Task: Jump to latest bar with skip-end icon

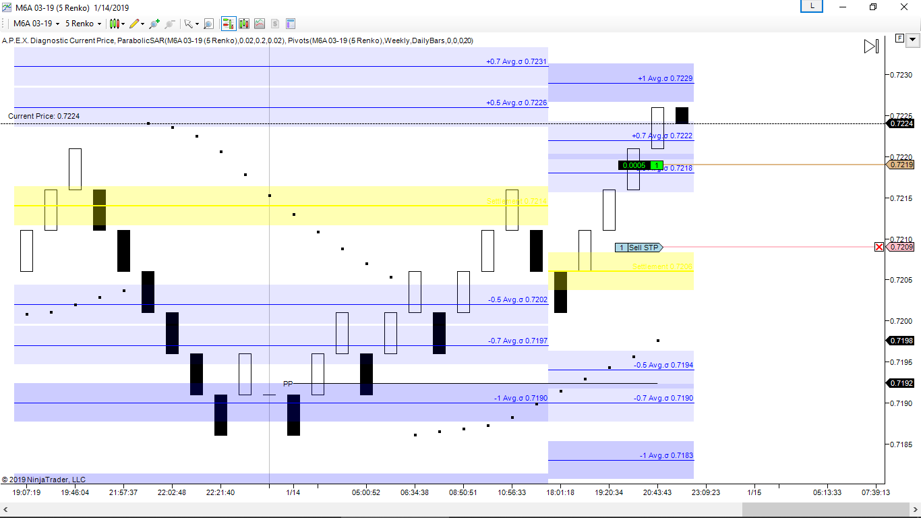Action: click(871, 46)
